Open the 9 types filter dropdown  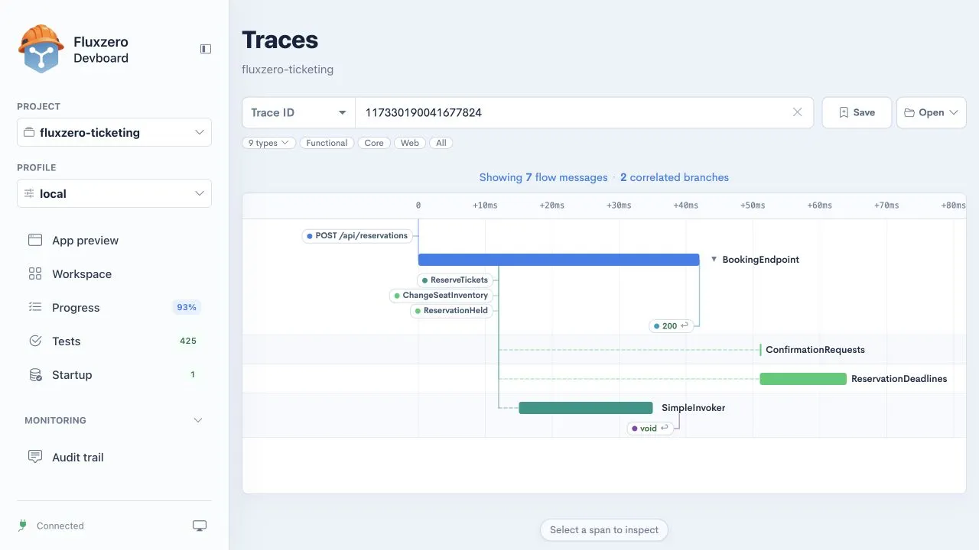point(269,143)
